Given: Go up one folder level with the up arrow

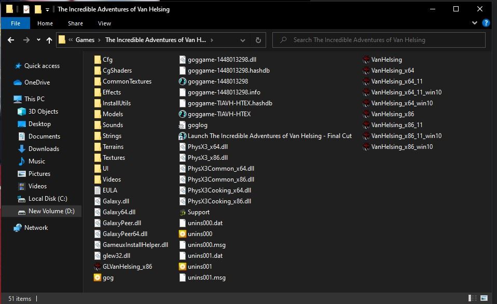Looking at the screenshot, I should pos(49,40).
